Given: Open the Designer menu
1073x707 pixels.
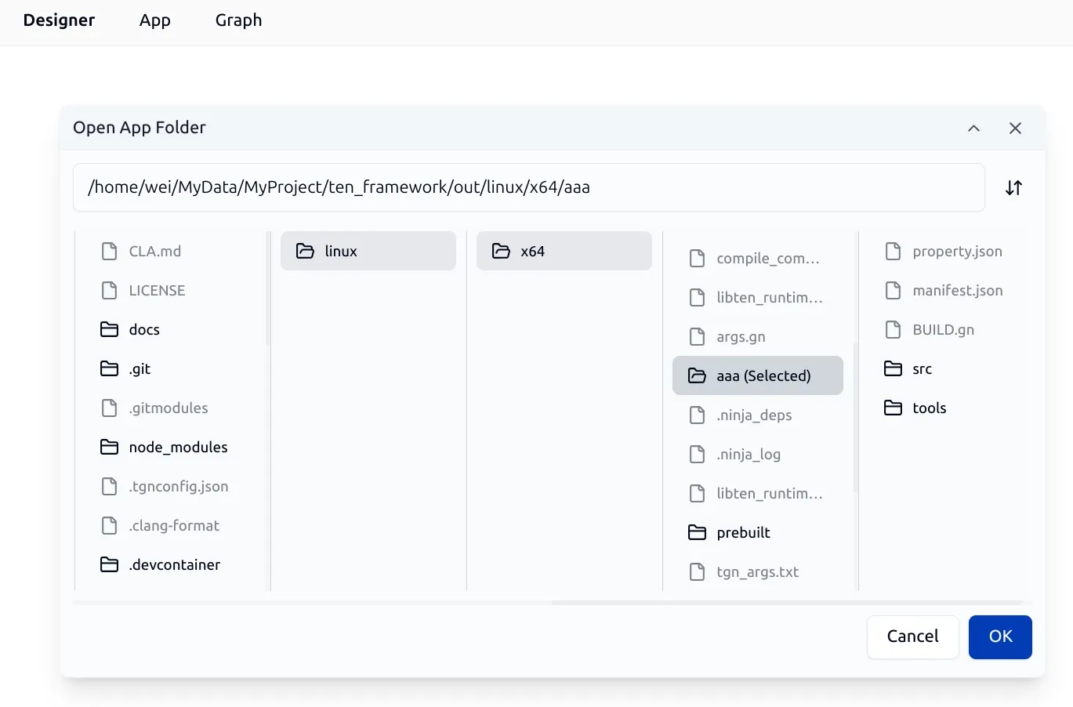Looking at the screenshot, I should (59, 20).
